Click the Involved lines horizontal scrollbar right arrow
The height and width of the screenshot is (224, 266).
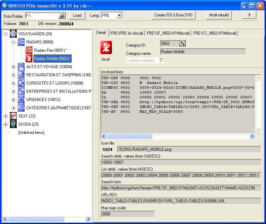coord(252,136)
